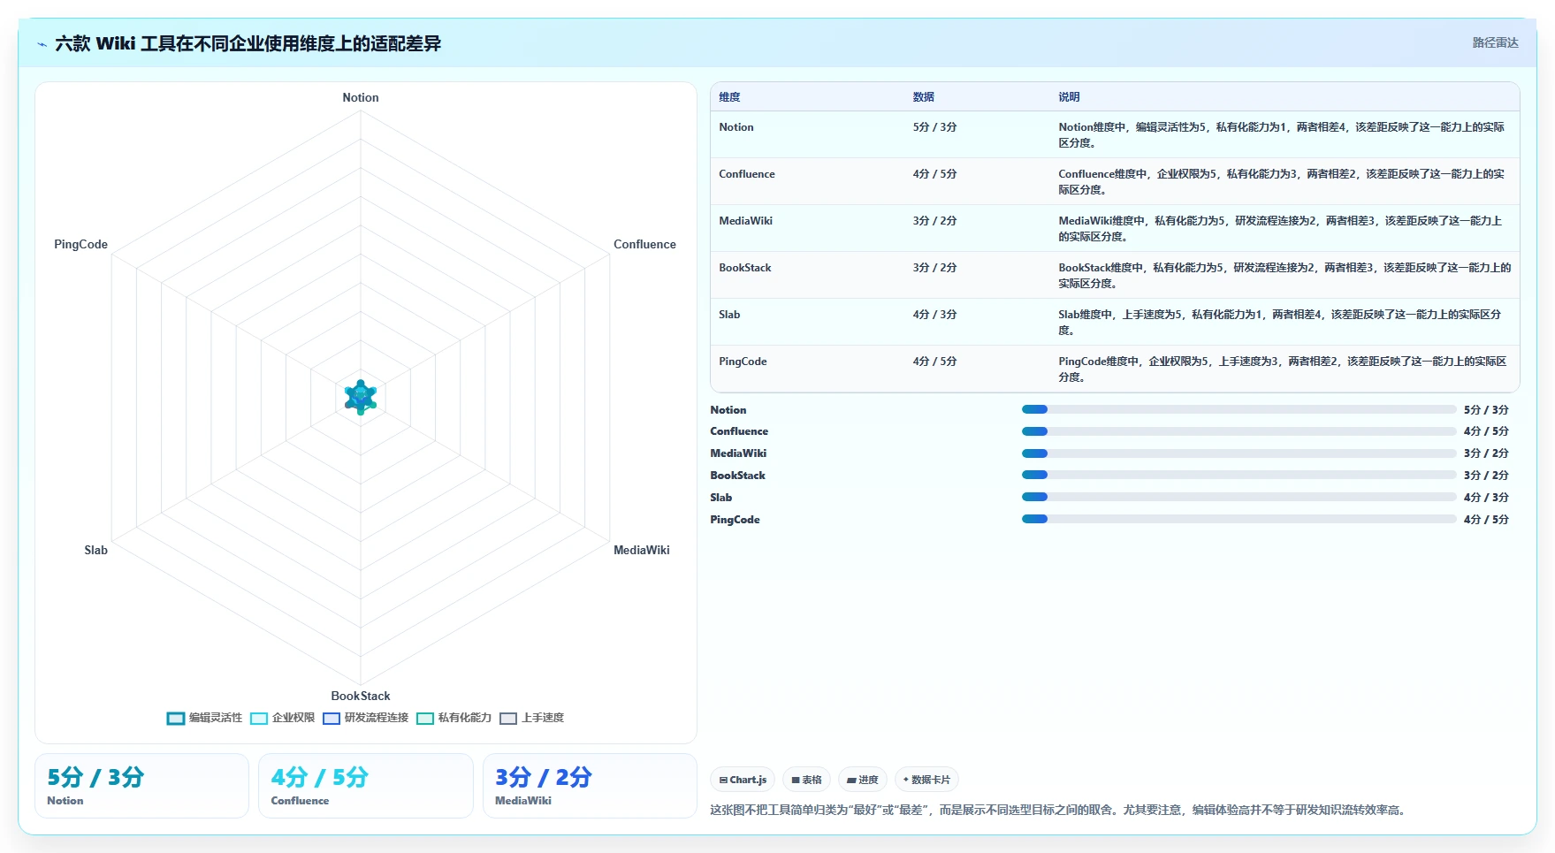
Task: Select the 数据卡片 chip
Action: click(926, 780)
